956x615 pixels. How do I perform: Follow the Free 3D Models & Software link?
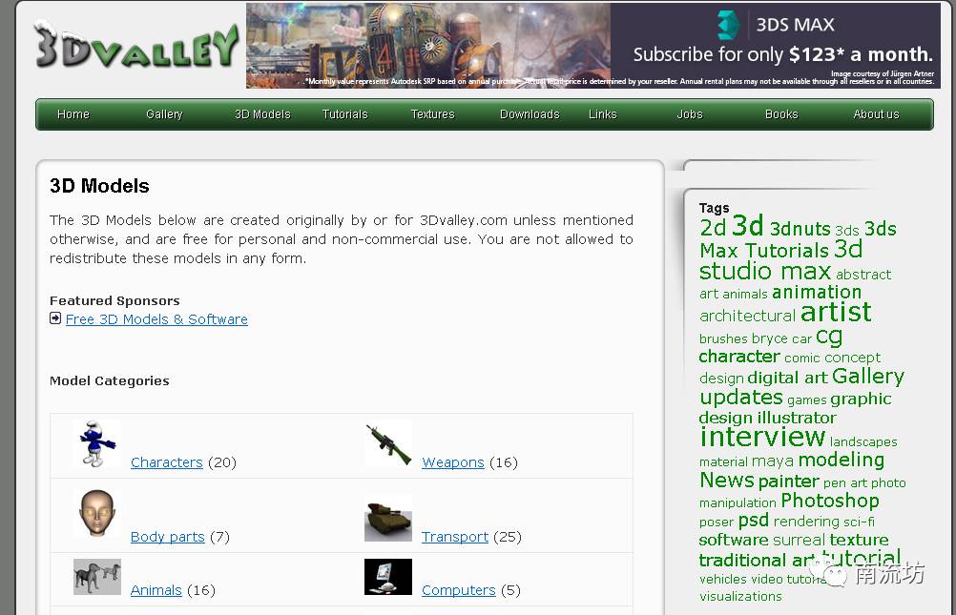(x=156, y=319)
